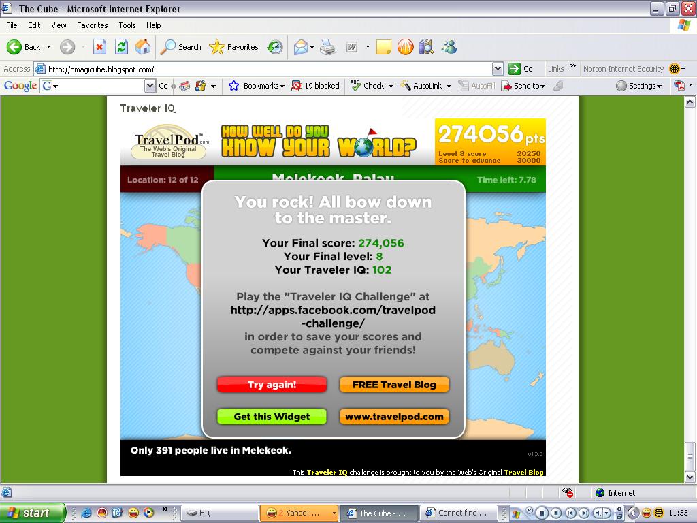Screen dimensions: 697x523
Task: Open the Favorites star panel
Action: pyautogui.click(x=234, y=47)
